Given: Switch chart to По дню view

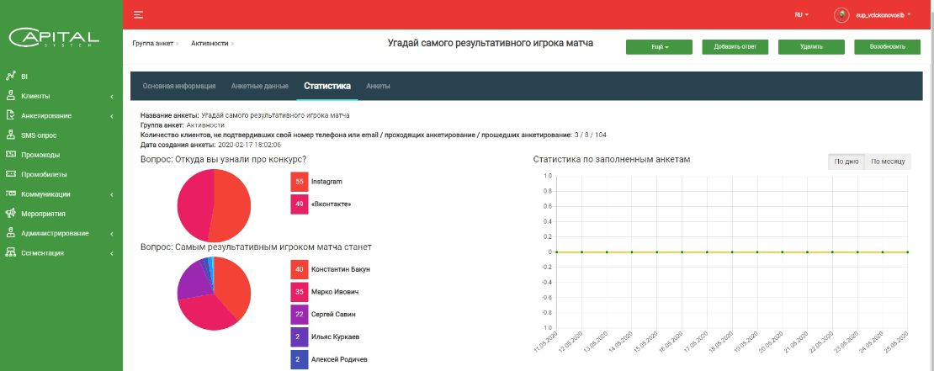Looking at the screenshot, I should [846, 162].
